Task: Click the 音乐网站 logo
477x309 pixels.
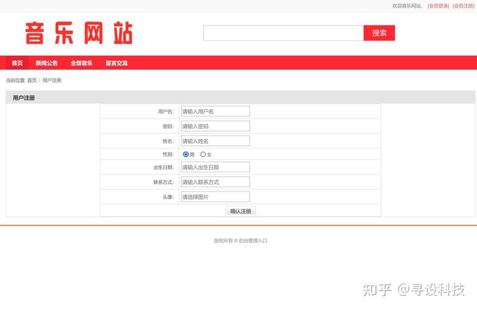Action: coord(79,33)
